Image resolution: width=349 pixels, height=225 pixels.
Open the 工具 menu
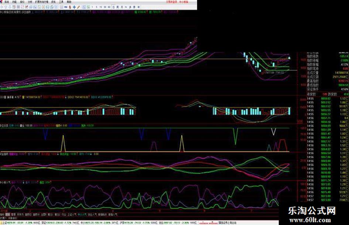click(61, 2)
